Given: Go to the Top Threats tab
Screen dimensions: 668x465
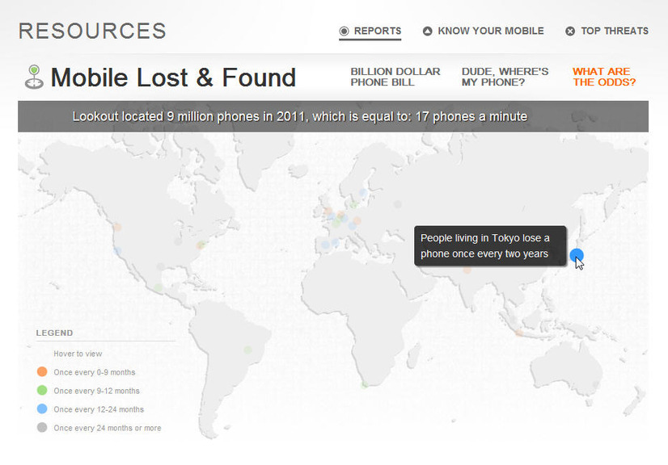Looking at the screenshot, I should (x=607, y=31).
